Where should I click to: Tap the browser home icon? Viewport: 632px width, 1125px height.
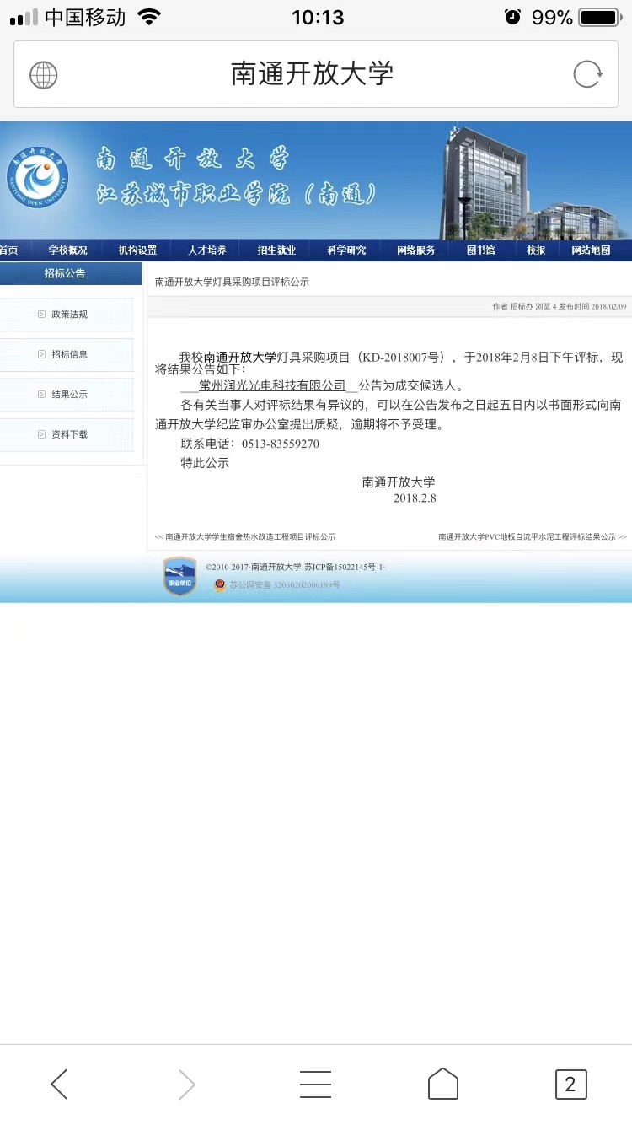coord(443,1084)
